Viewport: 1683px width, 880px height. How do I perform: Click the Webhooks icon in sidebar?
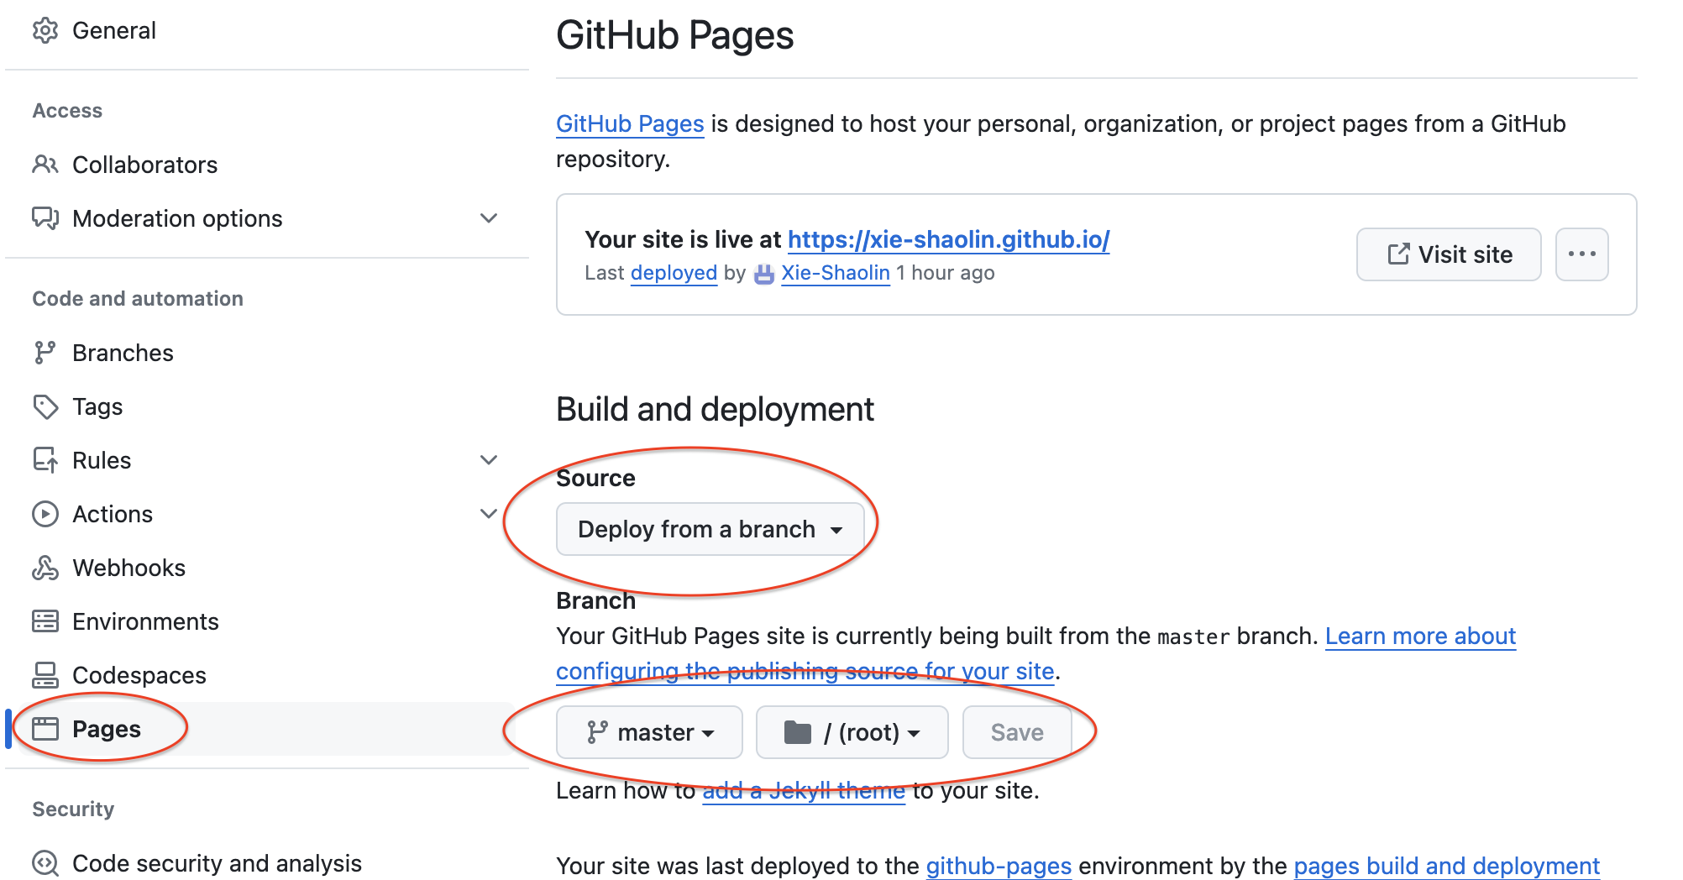click(45, 568)
